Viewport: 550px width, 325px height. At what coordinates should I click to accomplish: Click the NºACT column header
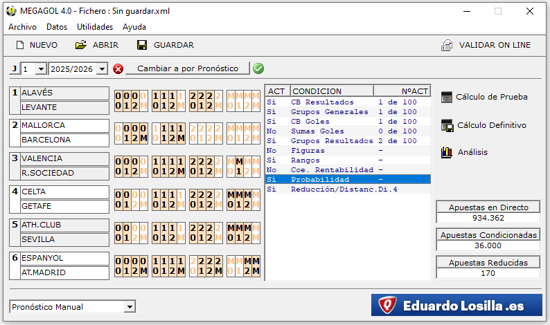pos(402,91)
